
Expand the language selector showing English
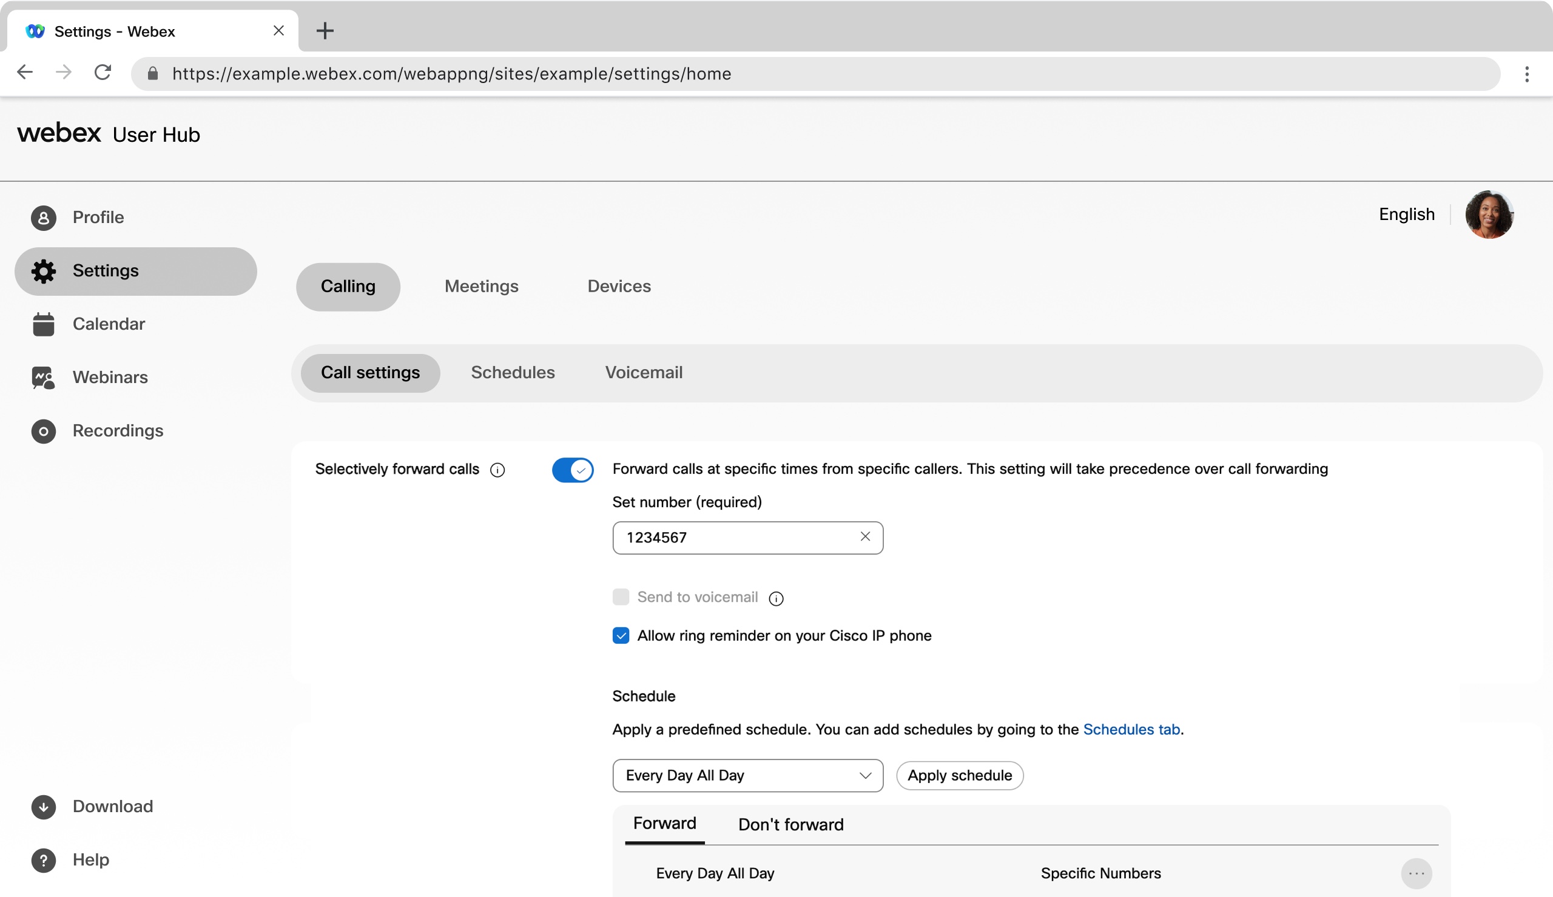click(x=1407, y=215)
